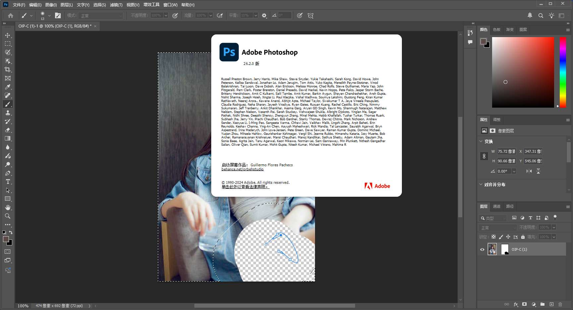Toggle lock transparent pixels

(x=493, y=237)
